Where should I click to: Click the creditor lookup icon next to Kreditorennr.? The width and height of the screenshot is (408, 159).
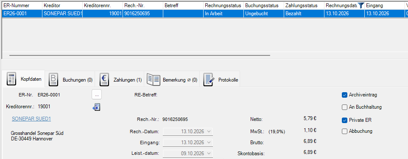[x=97, y=107]
